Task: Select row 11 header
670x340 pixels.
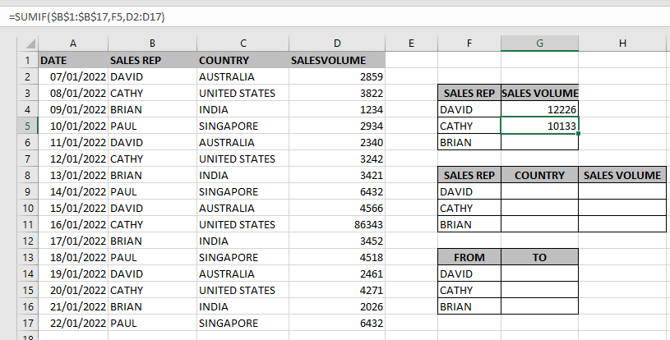Action: 28,224
